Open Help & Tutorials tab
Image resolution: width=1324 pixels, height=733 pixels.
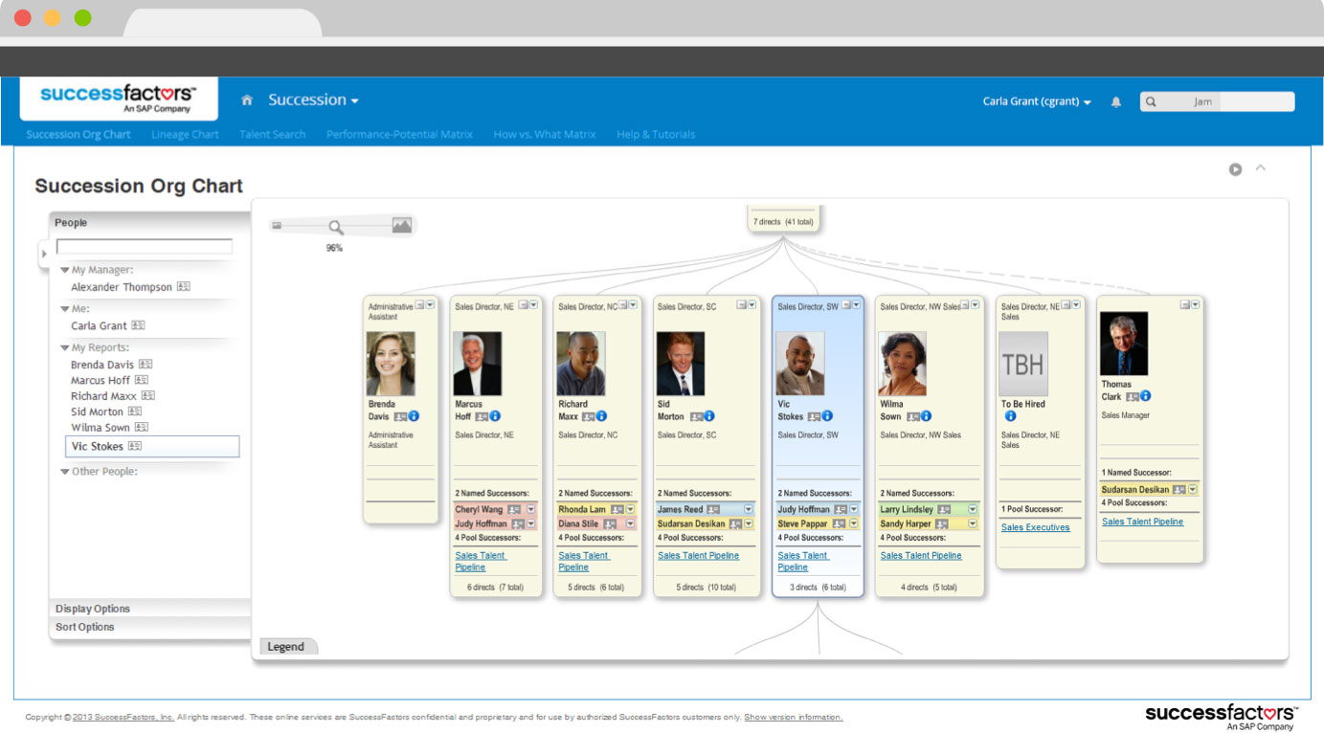pos(656,135)
